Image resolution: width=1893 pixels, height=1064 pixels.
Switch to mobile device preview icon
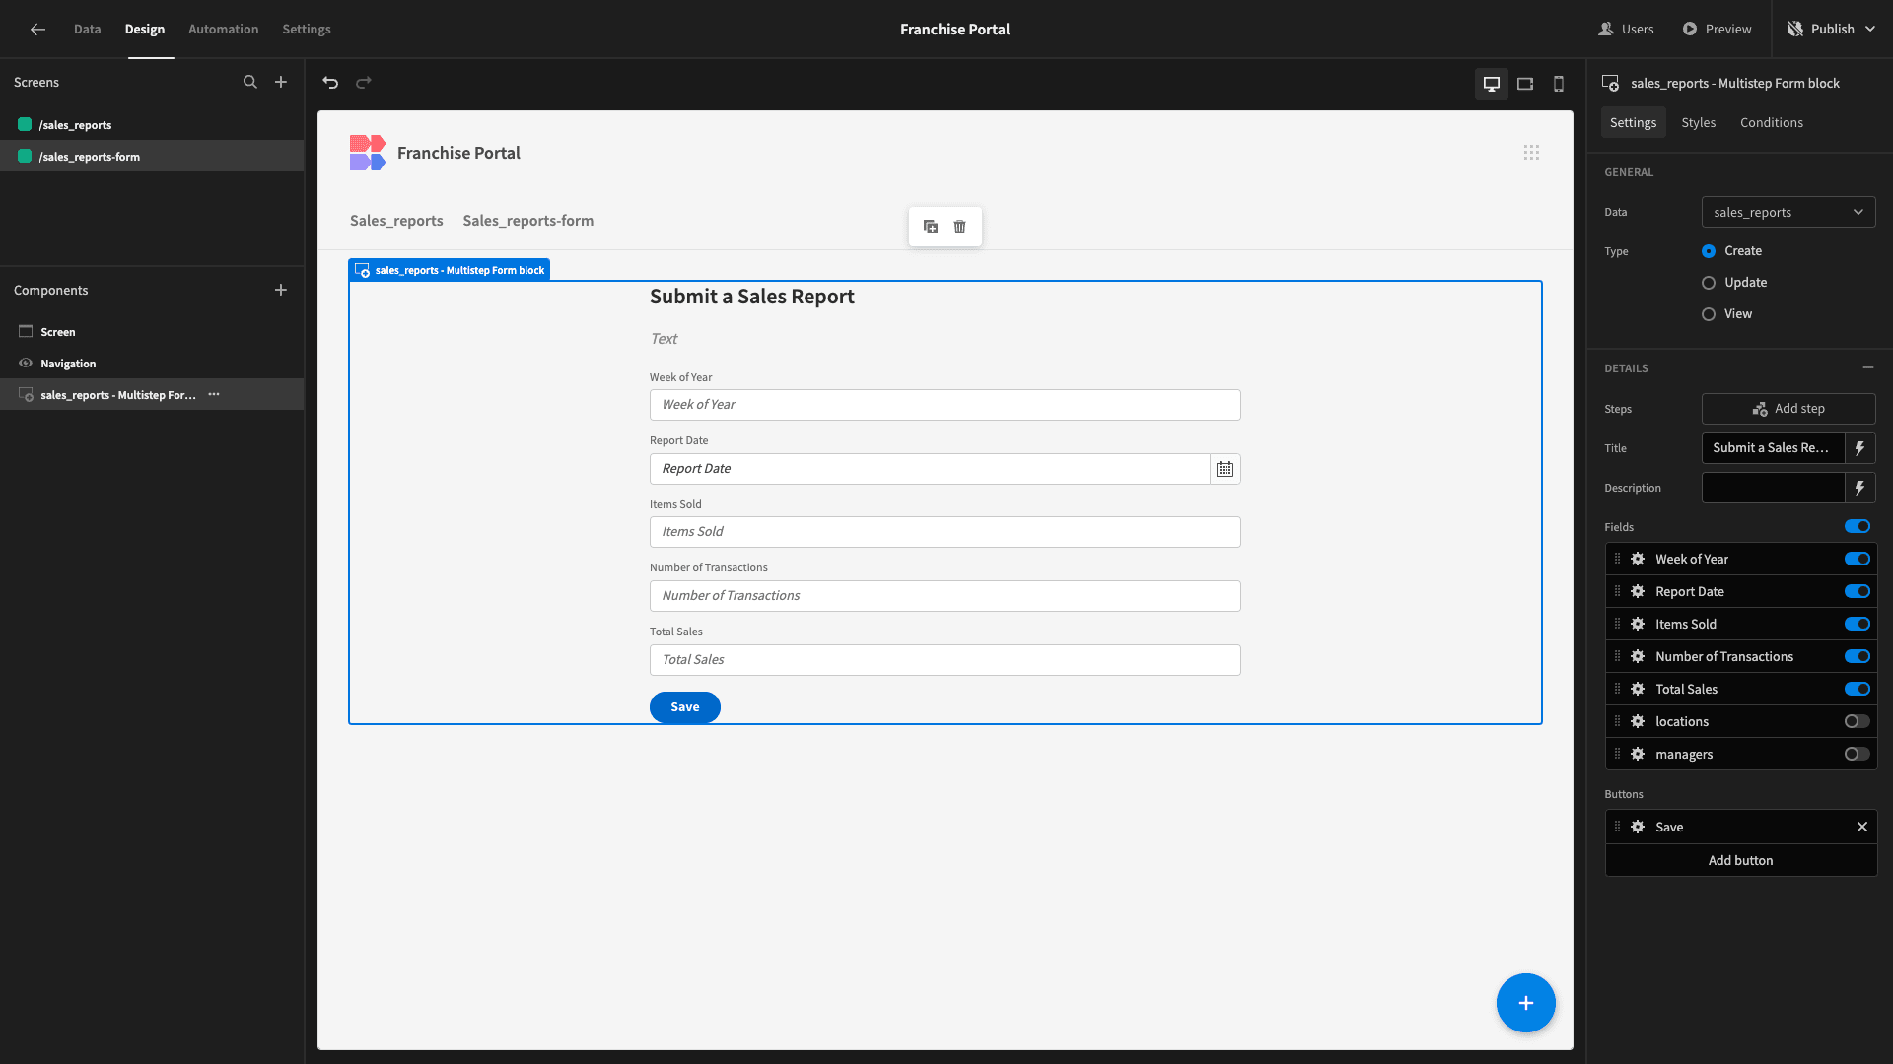click(1559, 84)
